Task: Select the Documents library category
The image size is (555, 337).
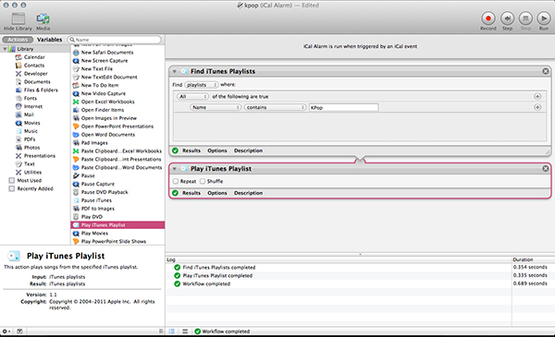Action: click(x=37, y=81)
